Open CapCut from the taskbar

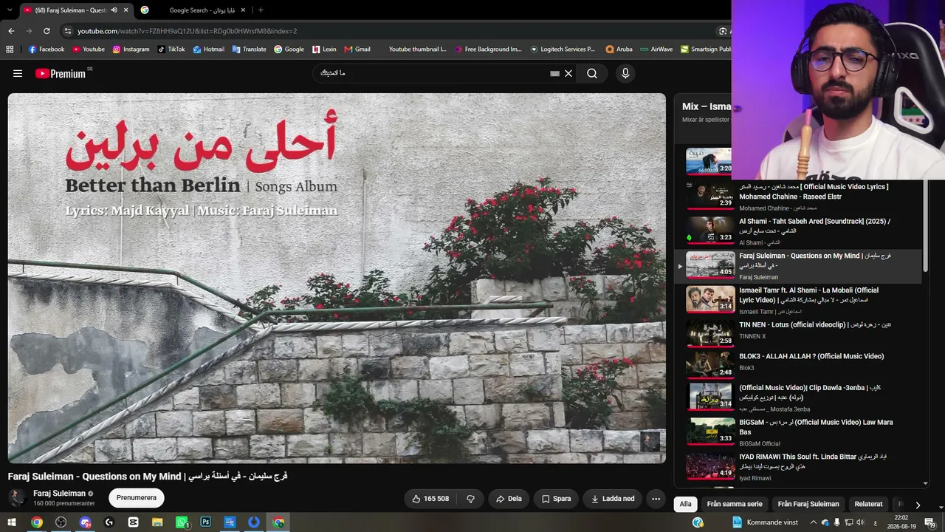point(133,522)
